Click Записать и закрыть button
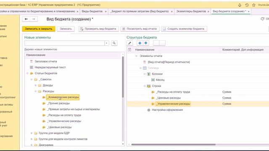The image size is (269, 151). point(39,29)
